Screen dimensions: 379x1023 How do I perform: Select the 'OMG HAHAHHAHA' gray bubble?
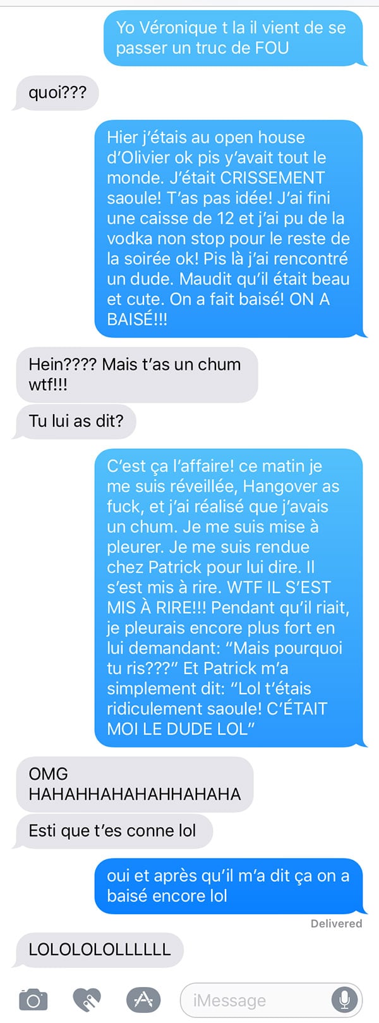(x=135, y=784)
